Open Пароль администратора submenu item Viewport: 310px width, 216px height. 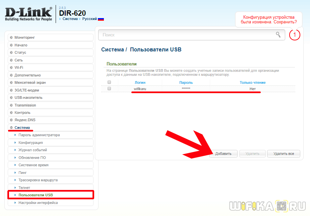tap(39, 135)
